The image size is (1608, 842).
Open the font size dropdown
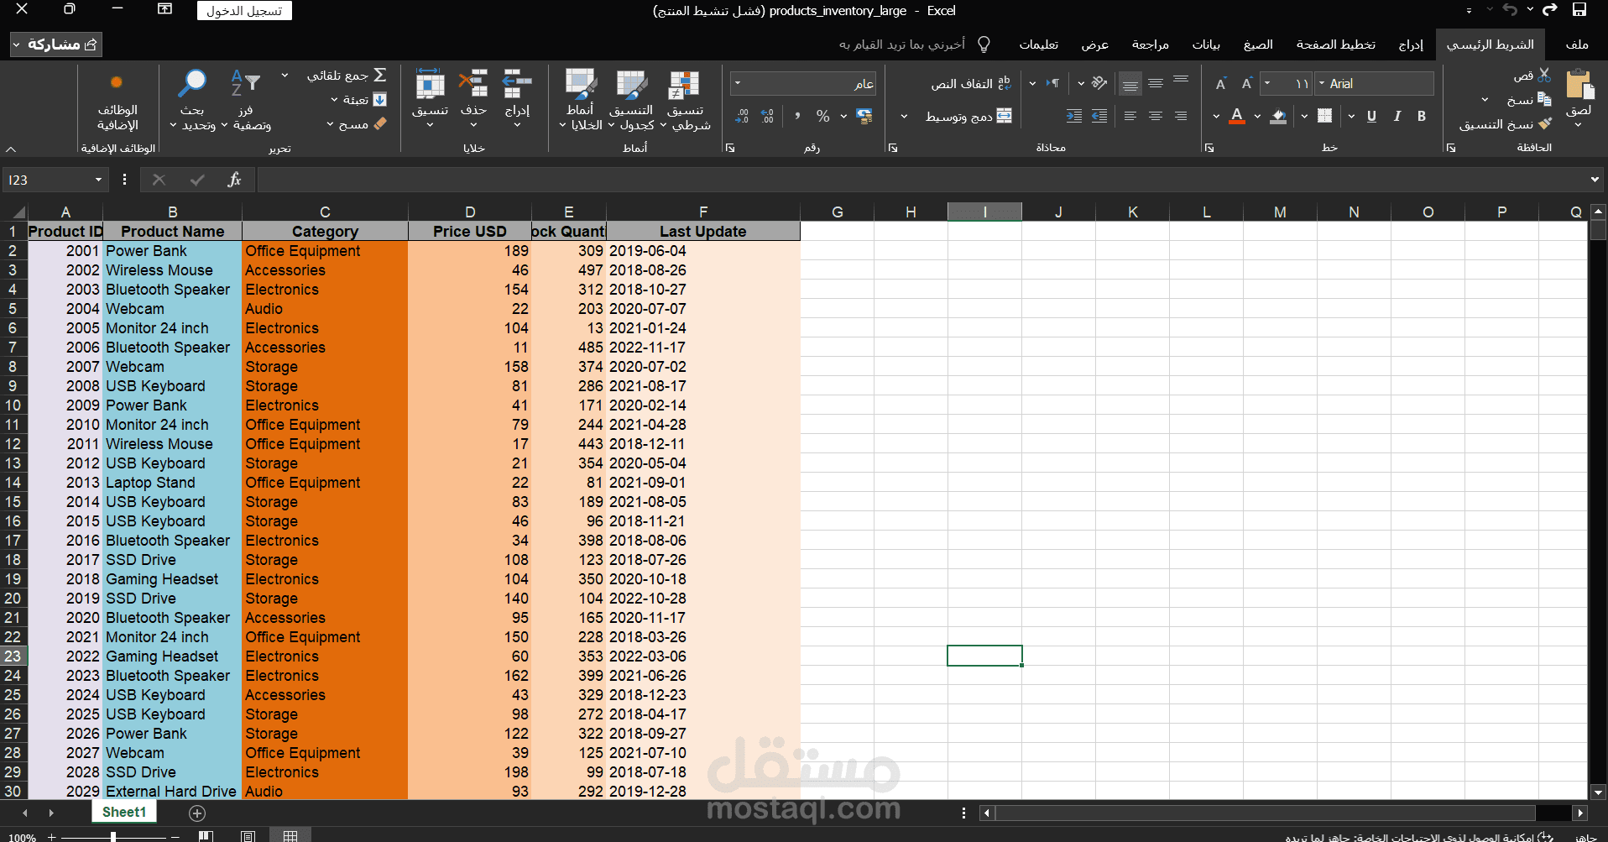[x=1267, y=83]
